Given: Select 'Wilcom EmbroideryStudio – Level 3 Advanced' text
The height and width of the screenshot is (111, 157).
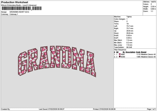Looking at the screenshot, I should click(19, 5).
